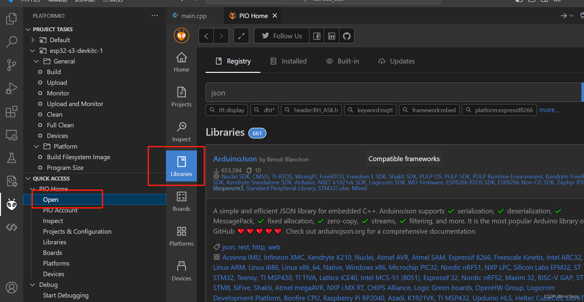584x302 pixels.
Task: Open Libraries section in PIO sidebar
Action: pos(181,166)
